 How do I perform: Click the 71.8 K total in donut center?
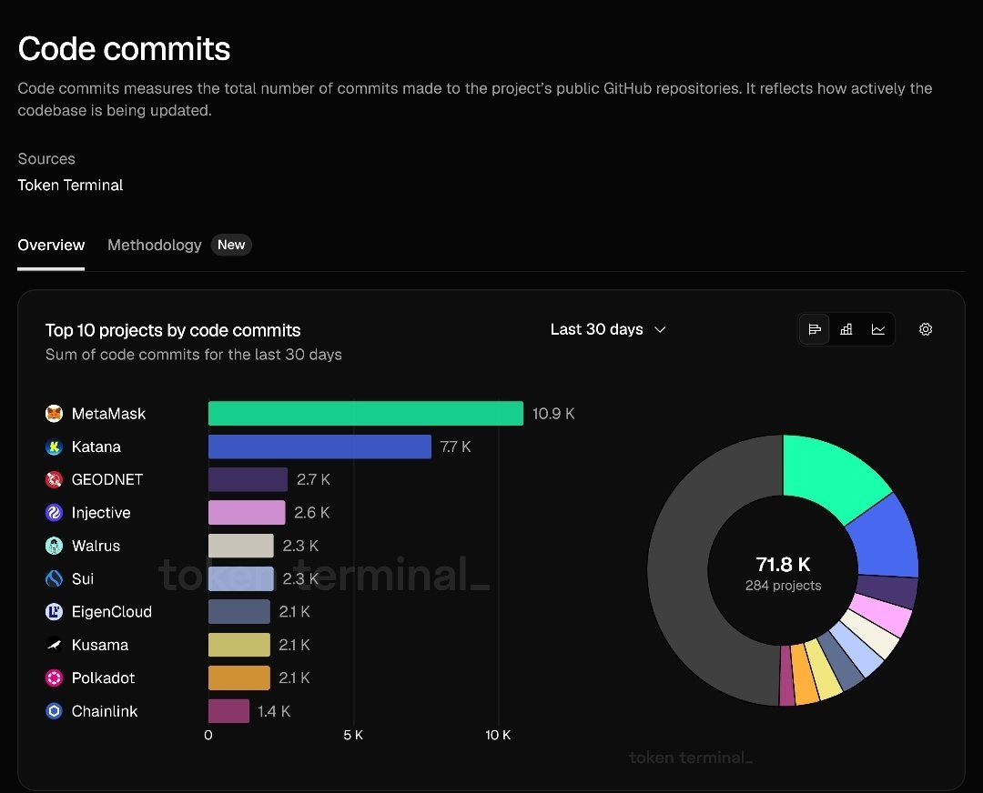pos(783,565)
